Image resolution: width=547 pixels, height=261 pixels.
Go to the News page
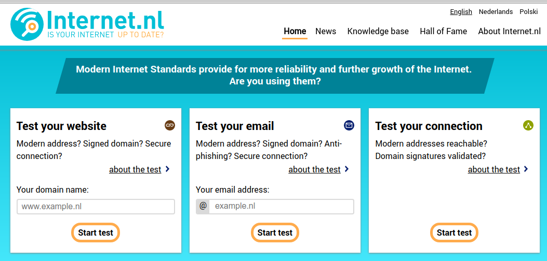click(x=326, y=31)
